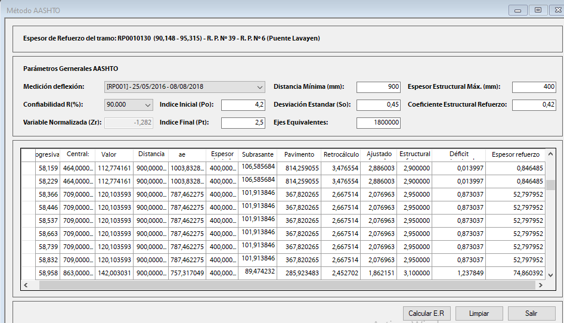Image resolution: width=564 pixels, height=323 pixels.
Task: Select the Retrocálculo column header
Action: coord(341,155)
